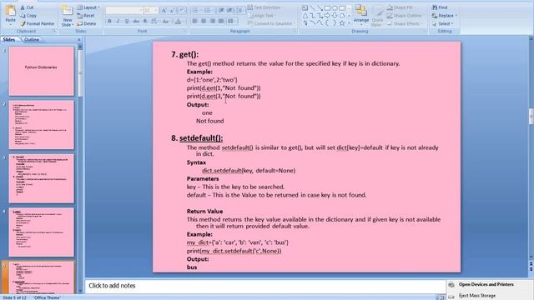
Task: Switch to the Outline tab
Action: (32, 39)
